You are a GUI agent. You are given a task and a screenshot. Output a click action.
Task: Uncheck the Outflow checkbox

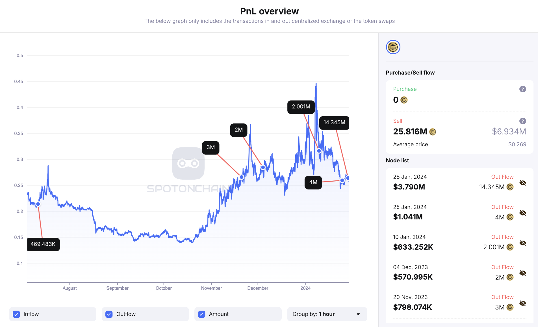pos(109,314)
